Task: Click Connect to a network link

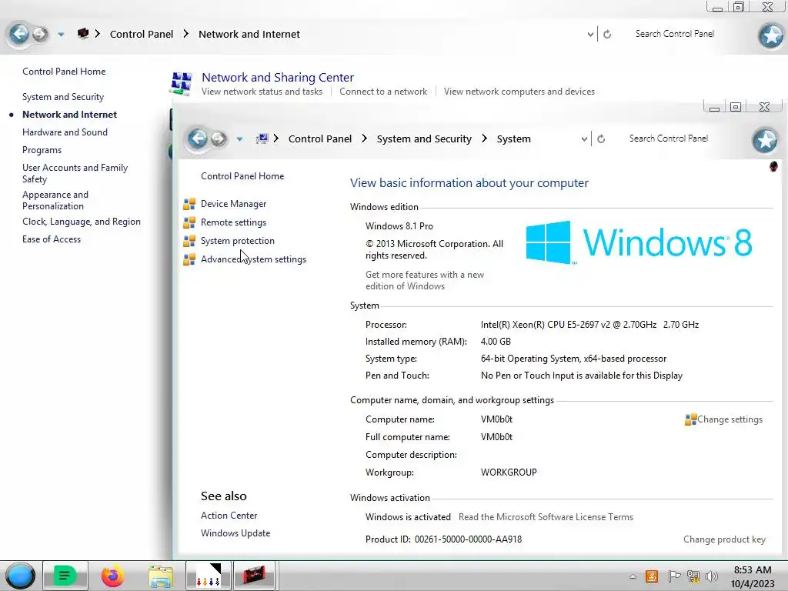Action: [x=383, y=92]
